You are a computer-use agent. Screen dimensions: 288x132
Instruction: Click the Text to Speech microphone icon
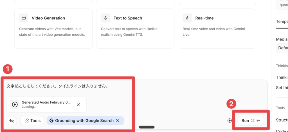click(105, 18)
